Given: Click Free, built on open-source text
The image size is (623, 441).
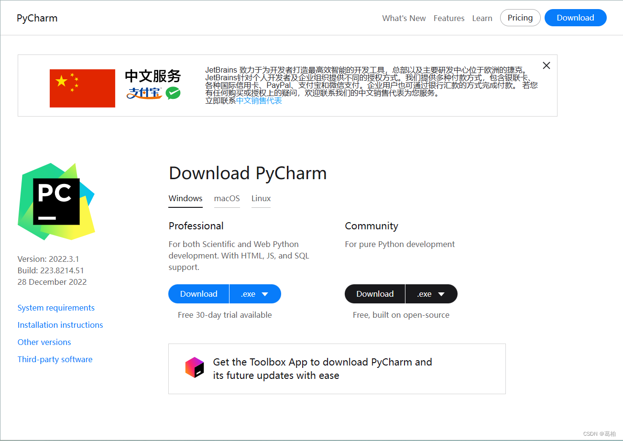Looking at the screenshot, I should coord(401,315).
